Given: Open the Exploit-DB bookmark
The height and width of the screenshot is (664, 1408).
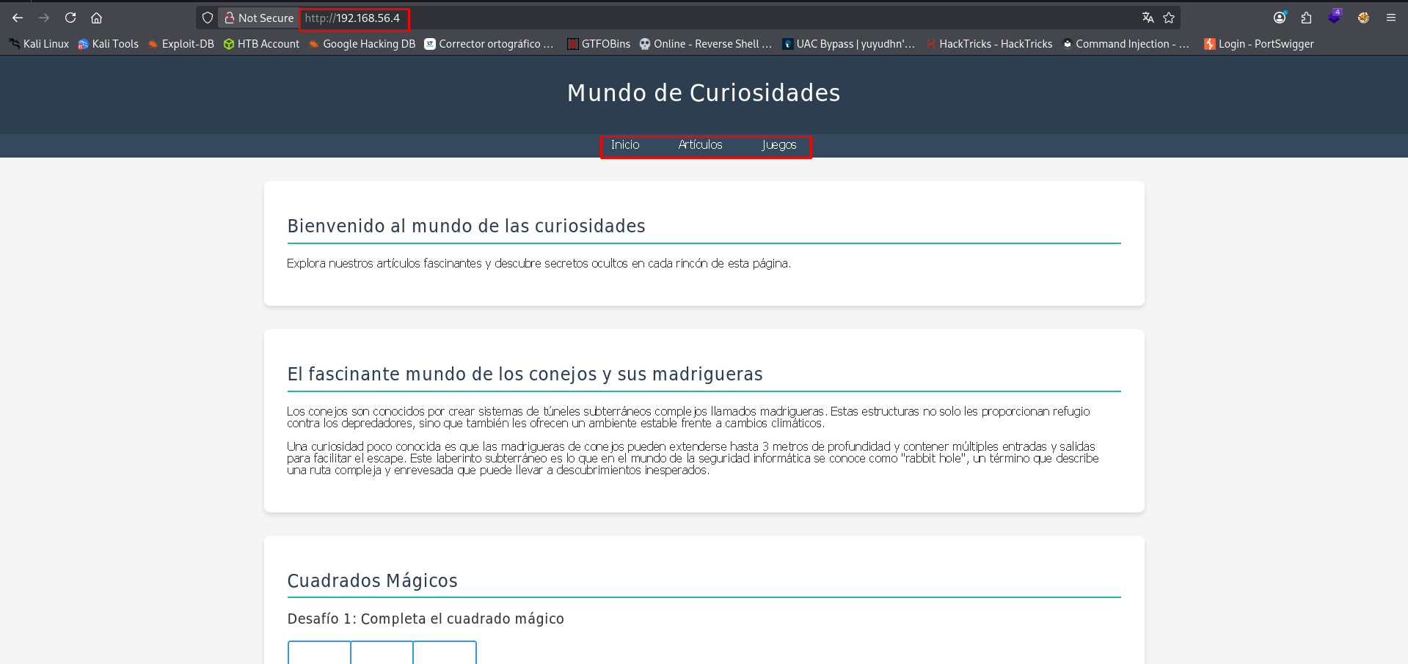Looking at the screenshot, I should 181,44.
